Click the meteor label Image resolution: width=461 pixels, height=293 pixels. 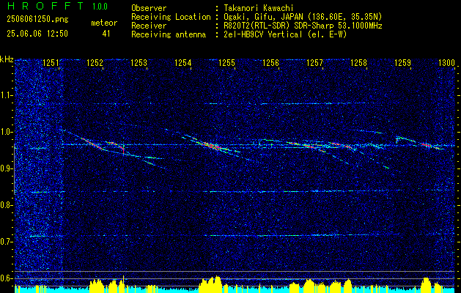pos(104,23)
